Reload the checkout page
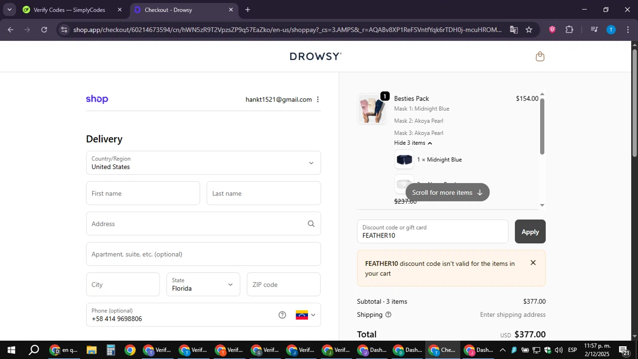The height and width of the screenshot is (359, 638). click(x=44, y=29)
